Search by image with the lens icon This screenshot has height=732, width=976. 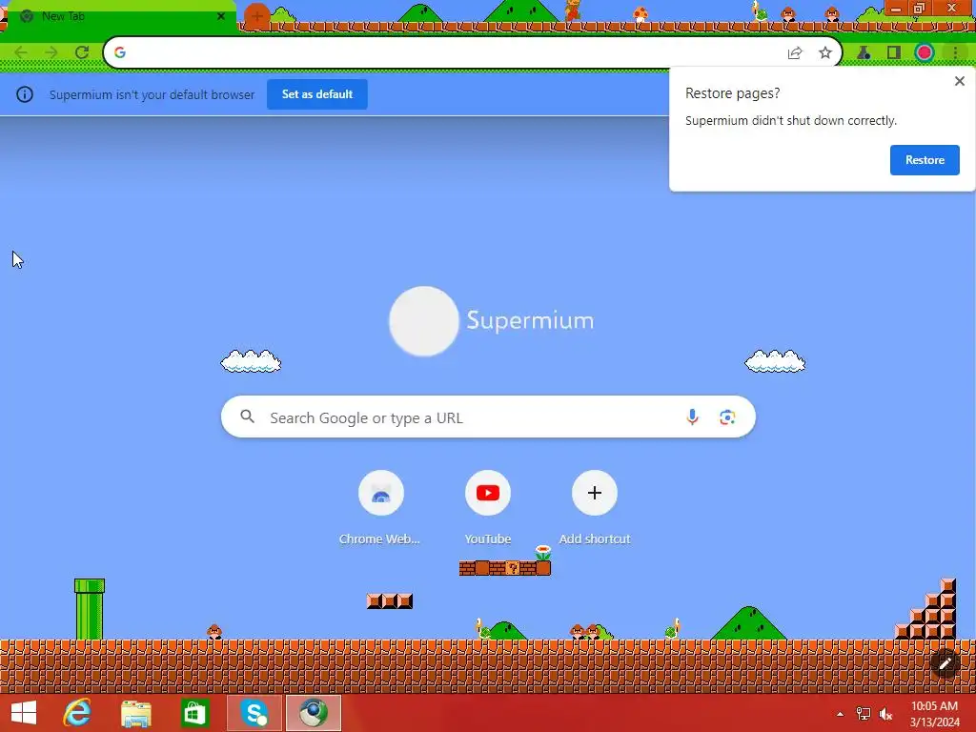(x=727, y=417)
